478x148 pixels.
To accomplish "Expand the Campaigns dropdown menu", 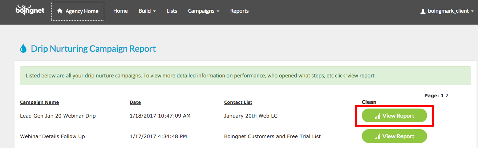I will 203,11.
